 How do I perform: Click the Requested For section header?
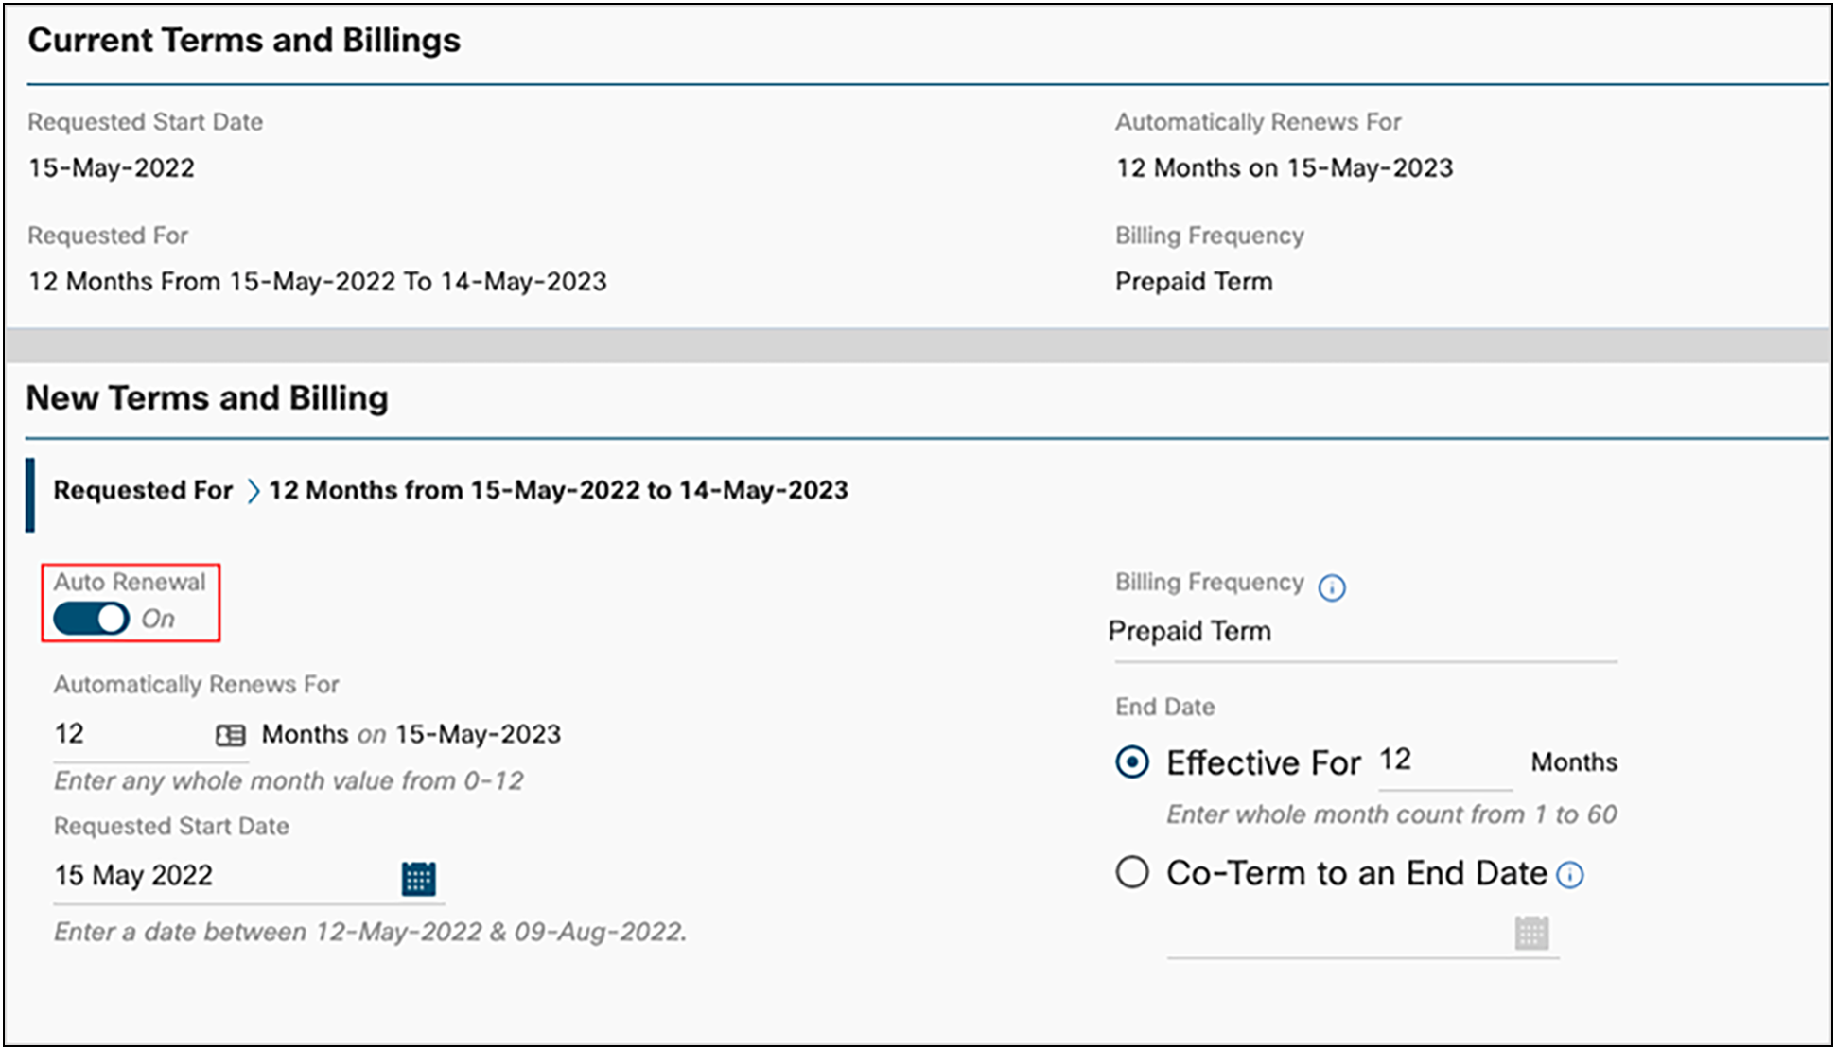tap(143, 491)
